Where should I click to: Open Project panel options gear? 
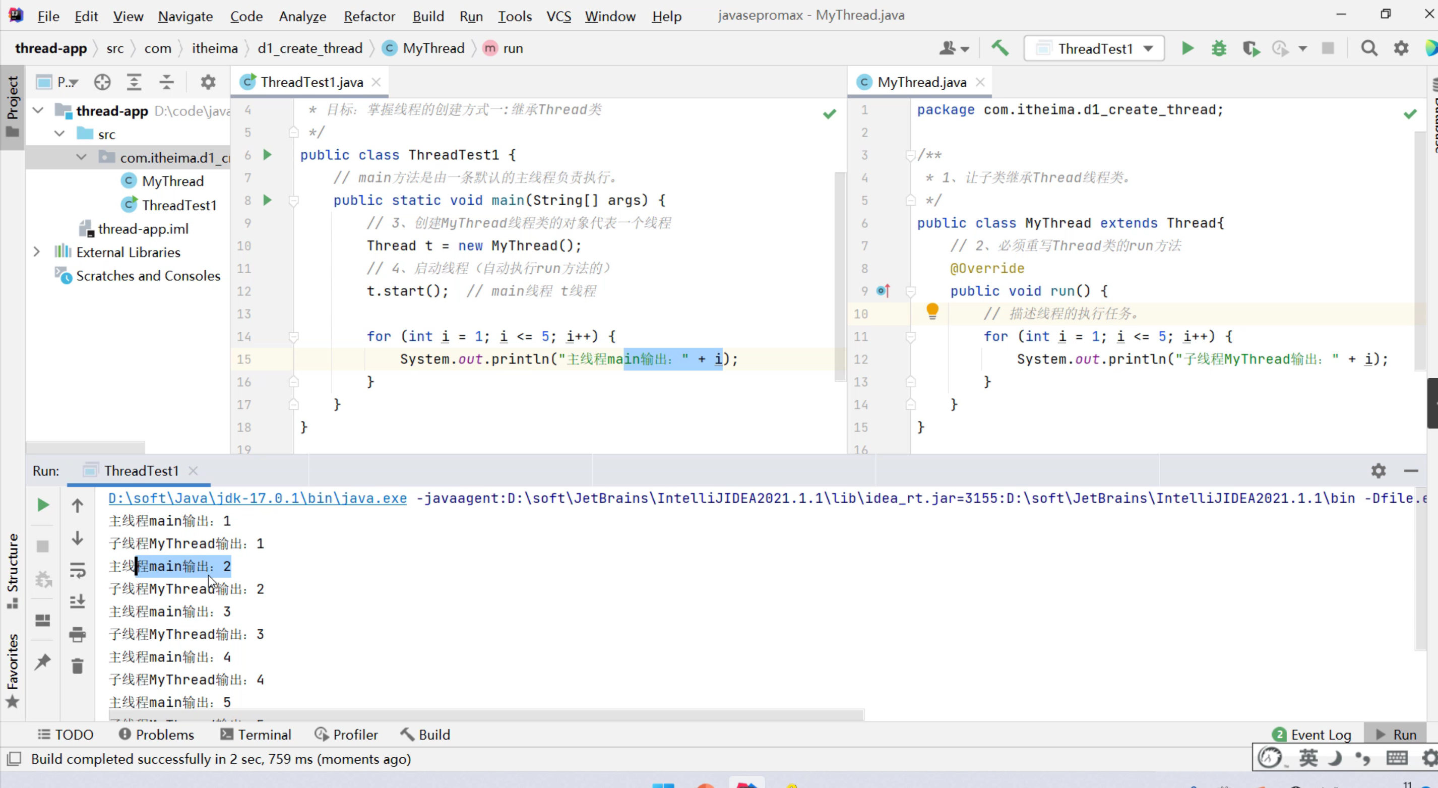click(208, 82)
